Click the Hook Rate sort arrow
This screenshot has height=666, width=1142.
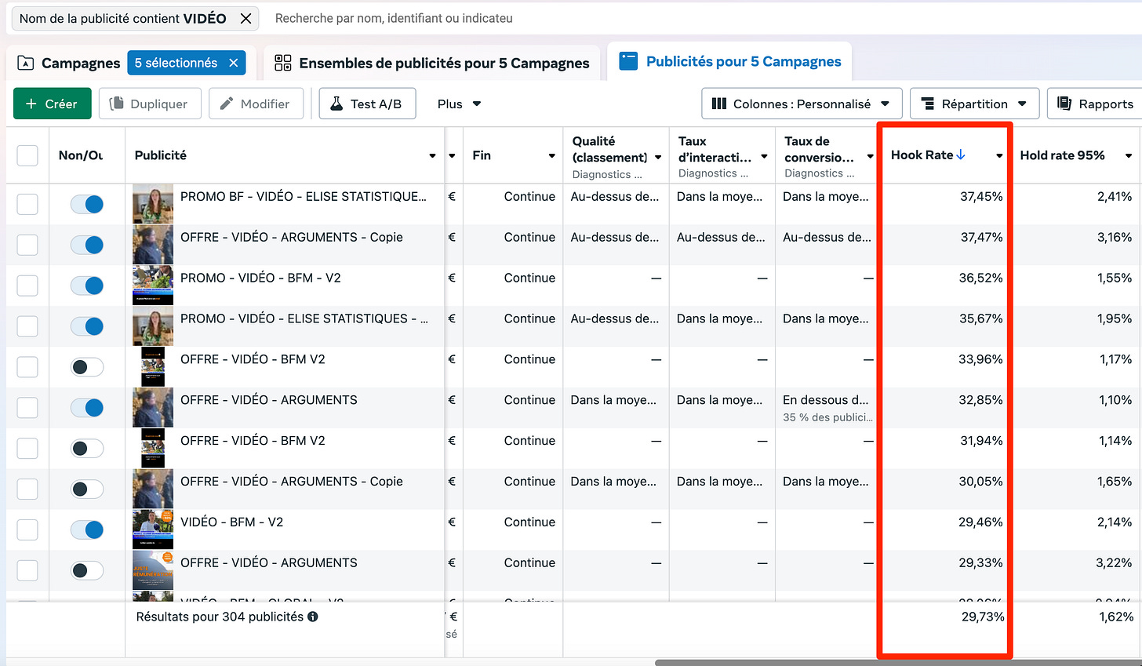click(x=961, y=155)
